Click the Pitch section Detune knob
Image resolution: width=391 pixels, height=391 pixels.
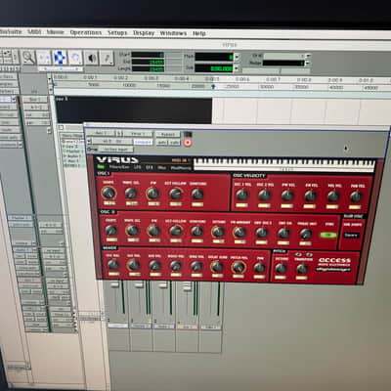281,269
